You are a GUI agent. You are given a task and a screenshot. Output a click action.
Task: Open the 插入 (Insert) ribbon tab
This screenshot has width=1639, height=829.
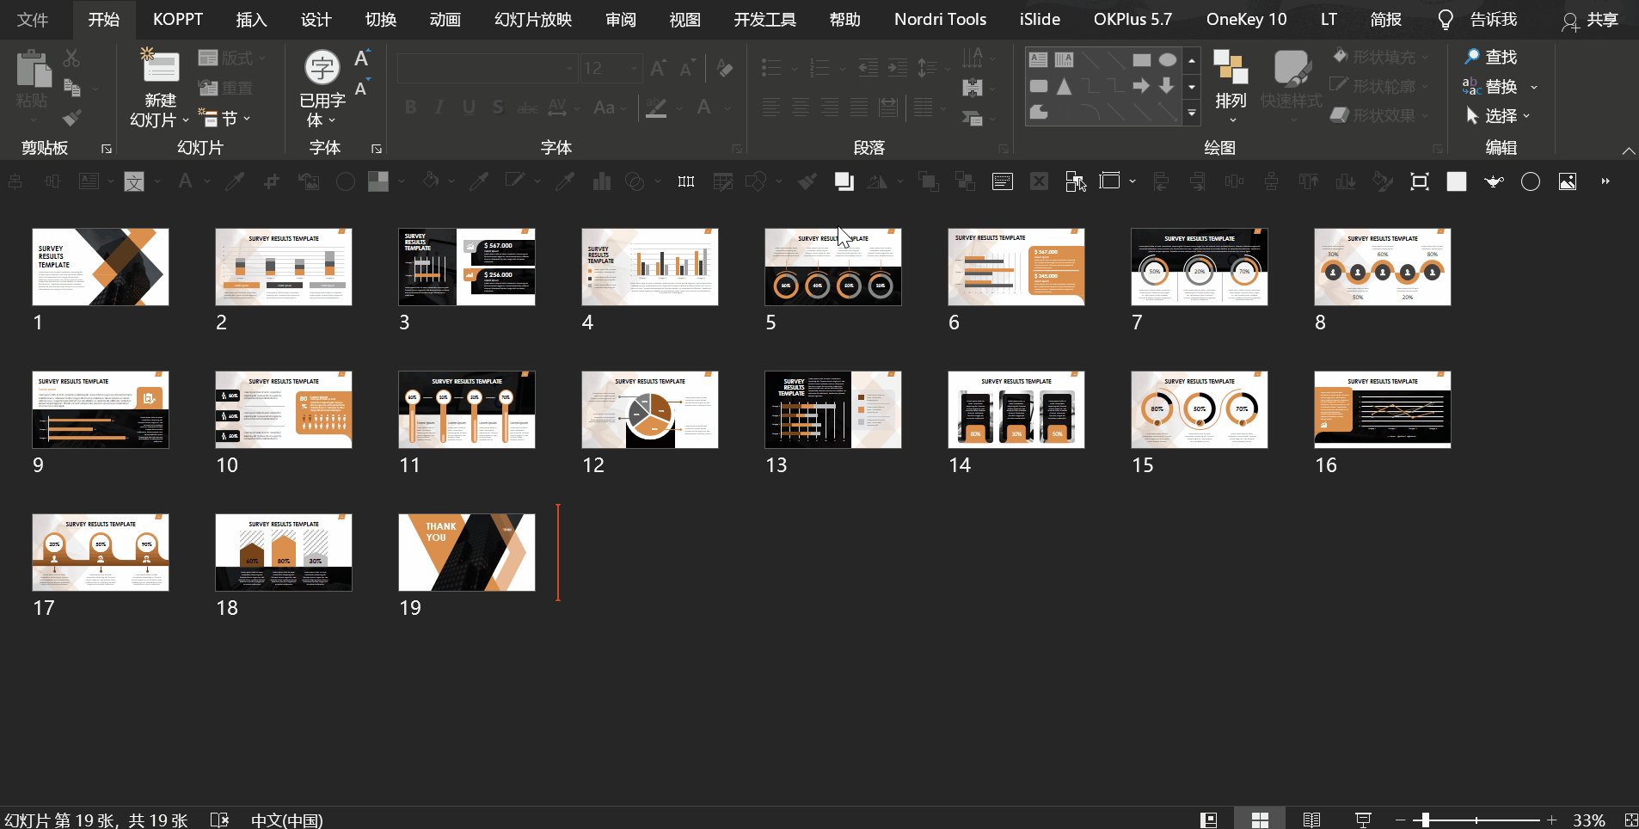click(251, 19)
